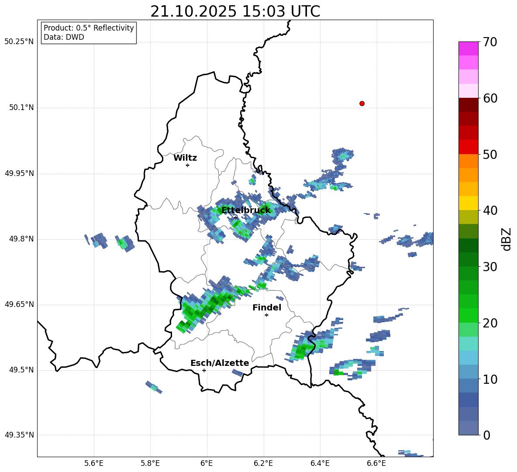The image size is (517, 472).
Task: Click the 5.8°E longitude label
Action: (x=150, y=464)
